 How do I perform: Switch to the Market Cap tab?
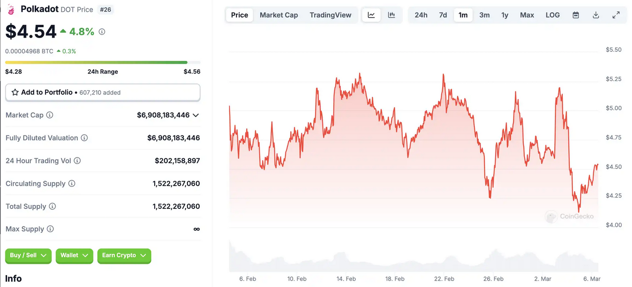pyautogui.click(x=279, y=15)
